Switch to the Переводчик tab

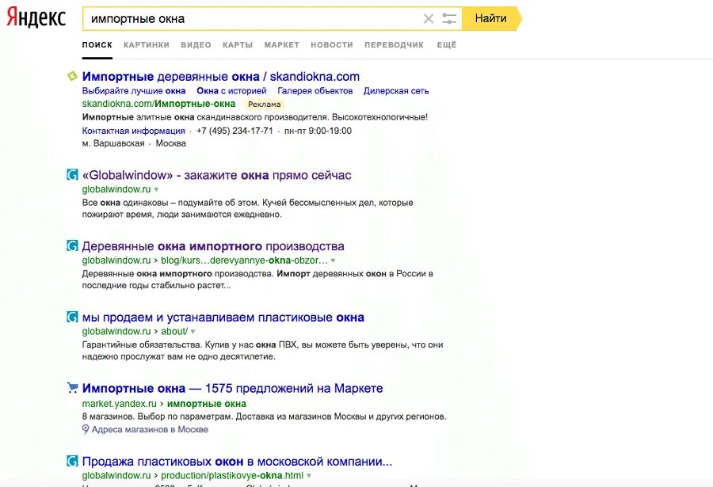(394, 44)
